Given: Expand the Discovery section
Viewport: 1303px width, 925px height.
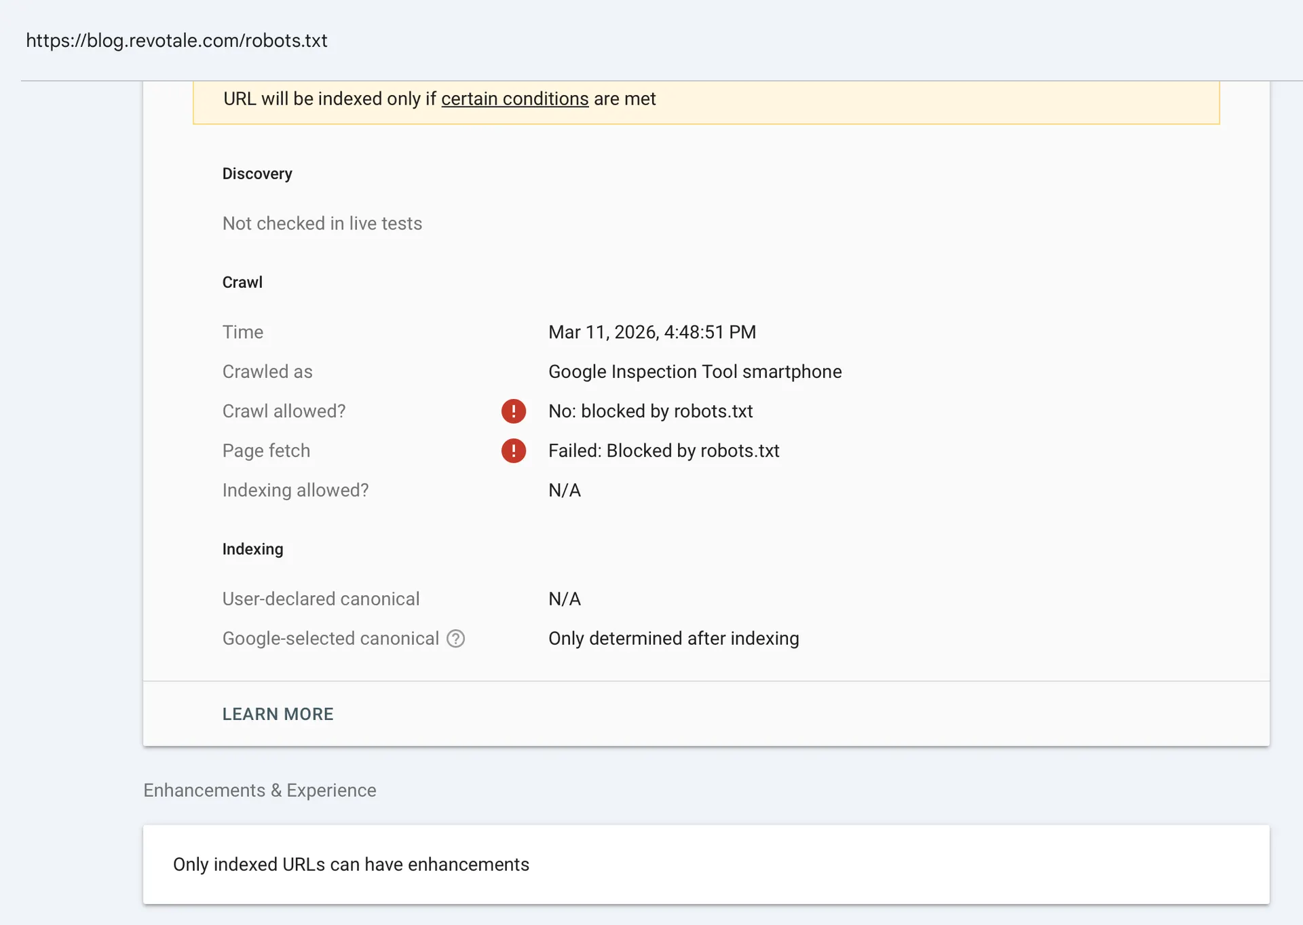Looking at the screenshot, I should (x=257, y=174).
